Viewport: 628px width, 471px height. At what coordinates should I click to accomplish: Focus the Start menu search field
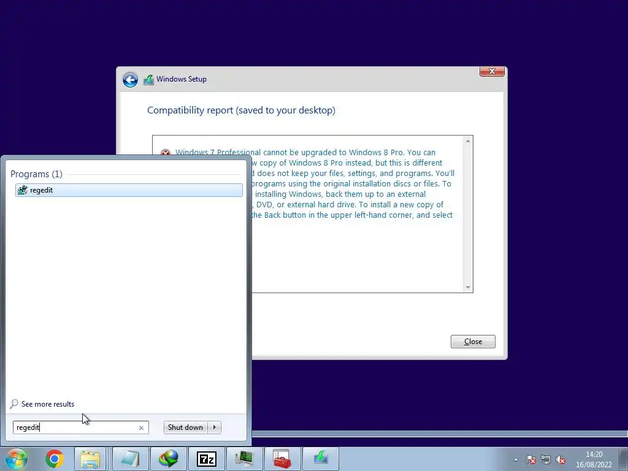(80, 427)
